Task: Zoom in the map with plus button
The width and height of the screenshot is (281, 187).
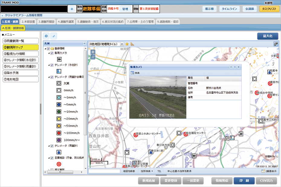Action: click(x=93, y=52)
